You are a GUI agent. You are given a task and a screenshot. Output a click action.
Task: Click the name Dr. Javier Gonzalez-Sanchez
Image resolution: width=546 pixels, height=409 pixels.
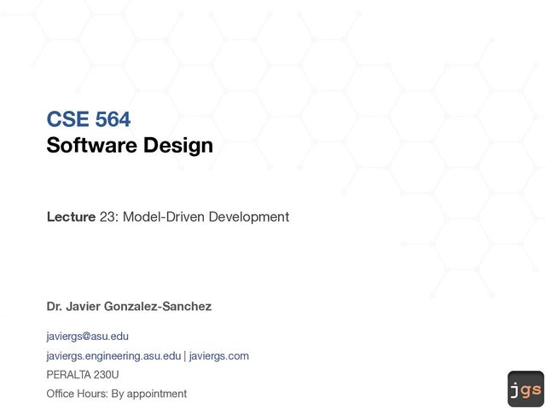pos(129,307)
